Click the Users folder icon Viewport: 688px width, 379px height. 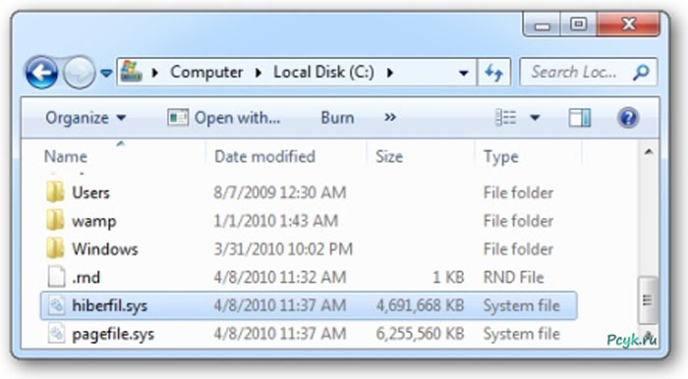55,191
